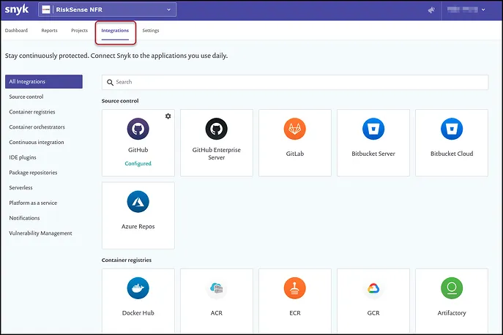Open the Bitbucket Cloud label

(x=452, y=154)
